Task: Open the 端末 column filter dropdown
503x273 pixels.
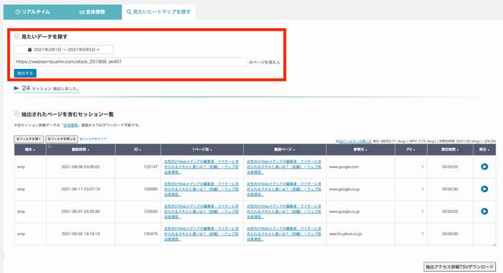Action: coord(30,149)
